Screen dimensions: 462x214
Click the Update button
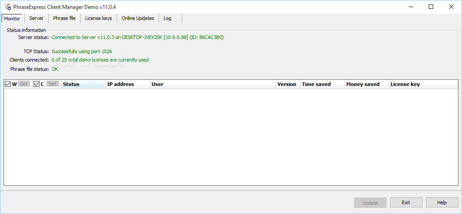click(370, 202)
